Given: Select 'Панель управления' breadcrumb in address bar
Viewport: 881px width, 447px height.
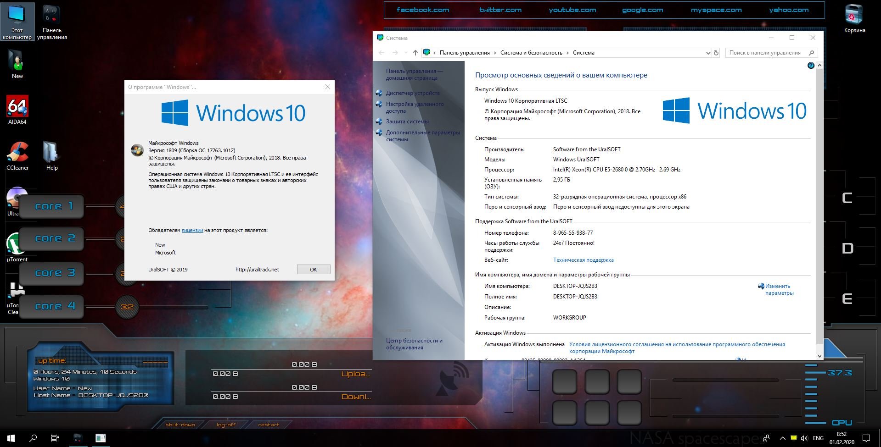Looking at the screenshot, I should coord(465,53).
